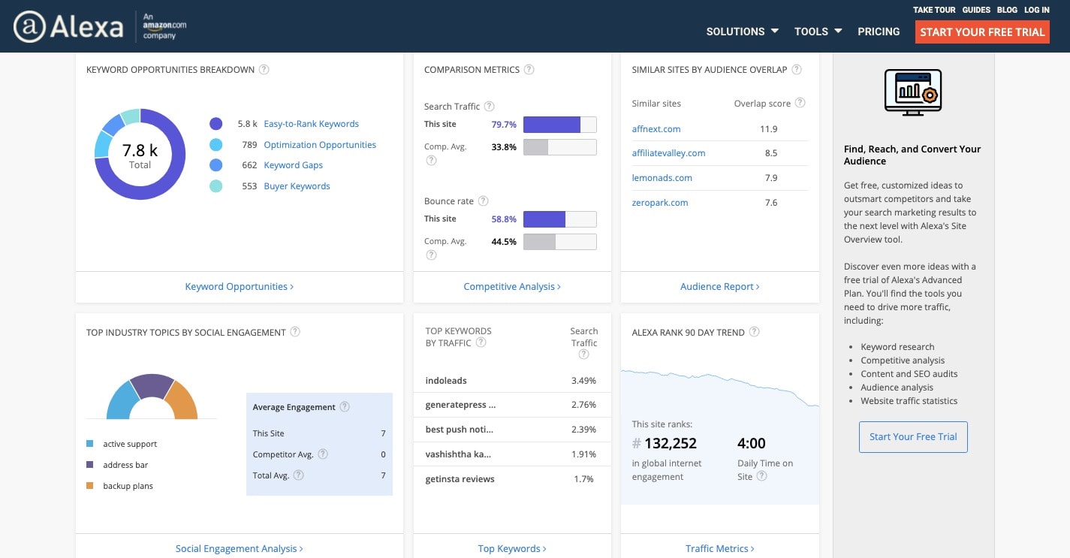Open Keyword Gaps link

point(293,165)
